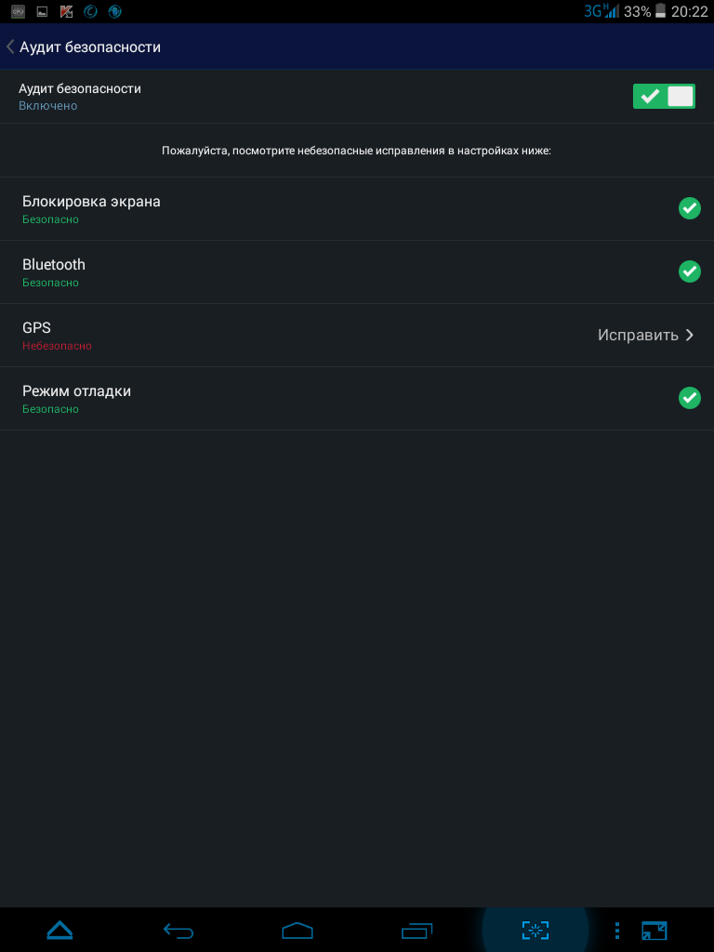714x952 pixels.
Task: Select the GPS Небезопасно entry
Action: click(x=357, y=335)
